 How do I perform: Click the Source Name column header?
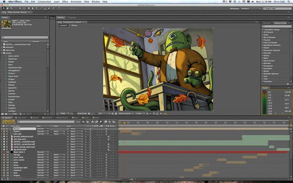tap(16, 126)
